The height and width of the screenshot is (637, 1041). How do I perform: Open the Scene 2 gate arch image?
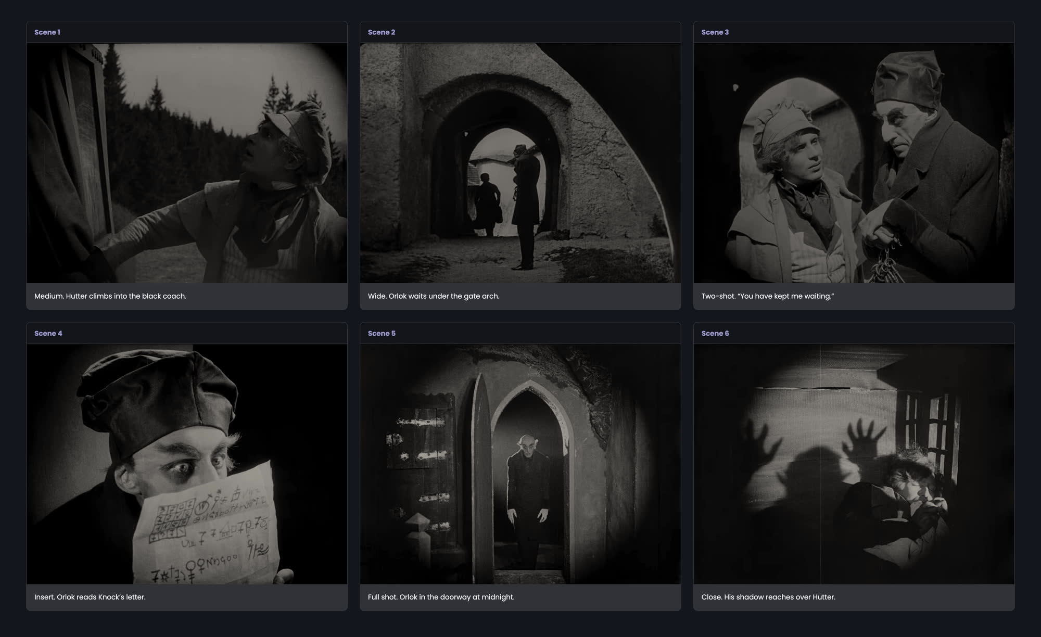click(520, 163)
